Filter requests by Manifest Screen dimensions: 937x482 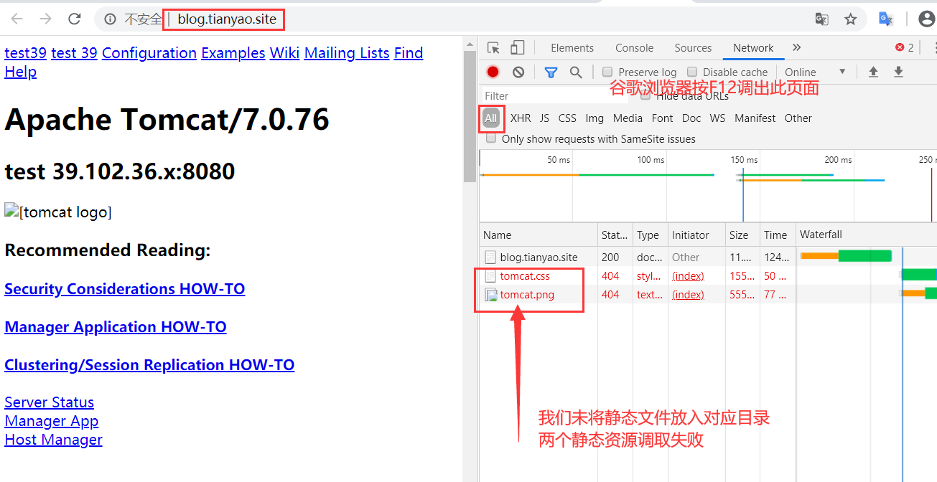click(755, 118)
